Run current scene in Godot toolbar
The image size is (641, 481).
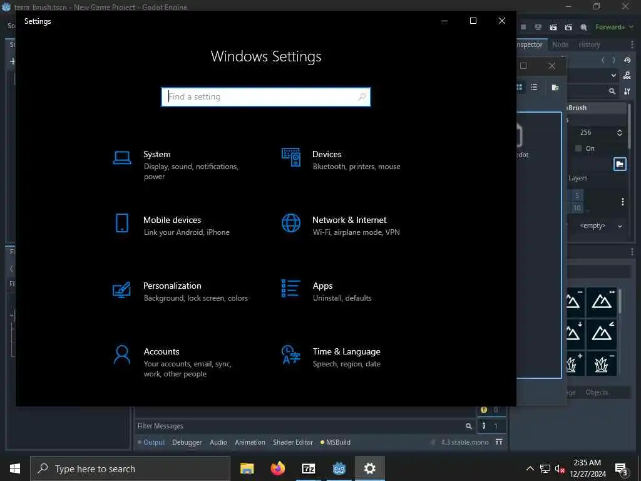[x=553, y=27]
